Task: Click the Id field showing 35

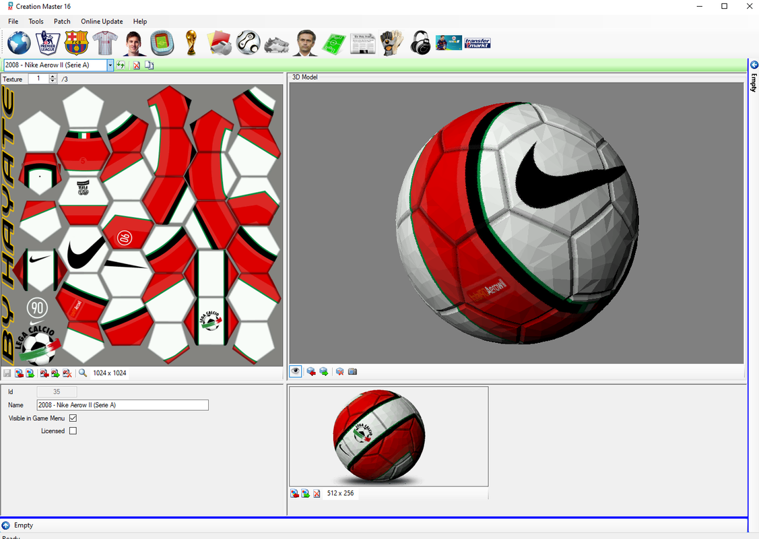Action: [57, 391]
